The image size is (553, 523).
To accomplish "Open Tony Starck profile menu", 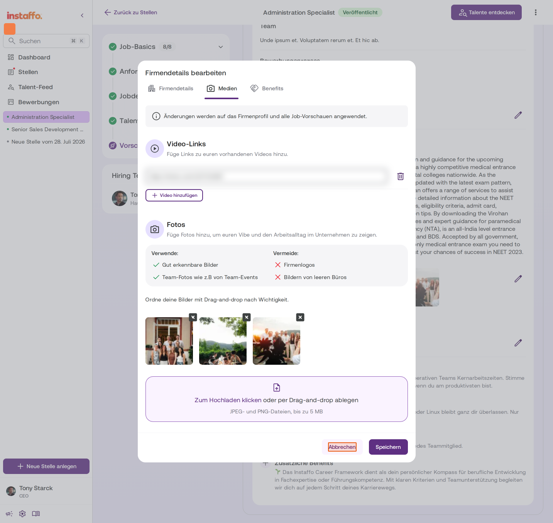I will coord(46,491).
